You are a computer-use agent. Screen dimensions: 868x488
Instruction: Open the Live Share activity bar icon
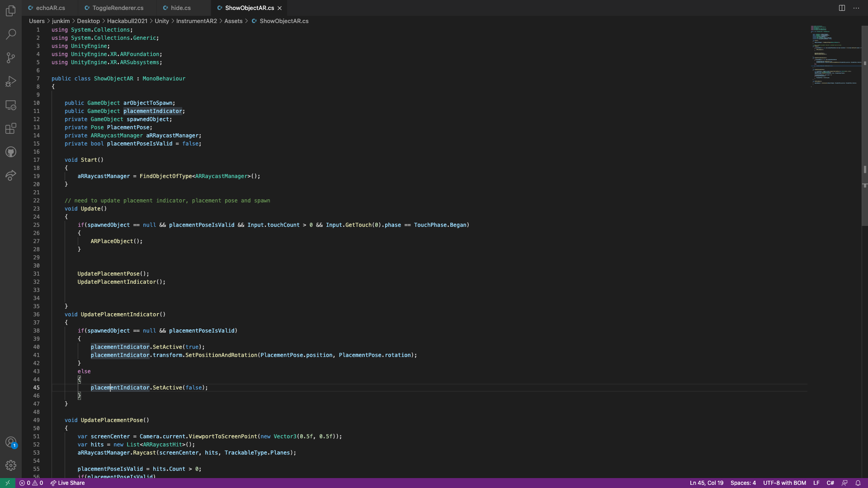click(x=11, y=175)
